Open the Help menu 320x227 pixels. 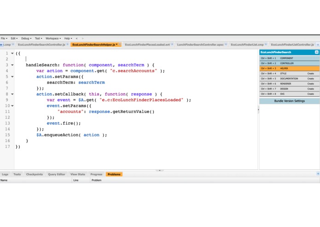[x=68, y=38]
